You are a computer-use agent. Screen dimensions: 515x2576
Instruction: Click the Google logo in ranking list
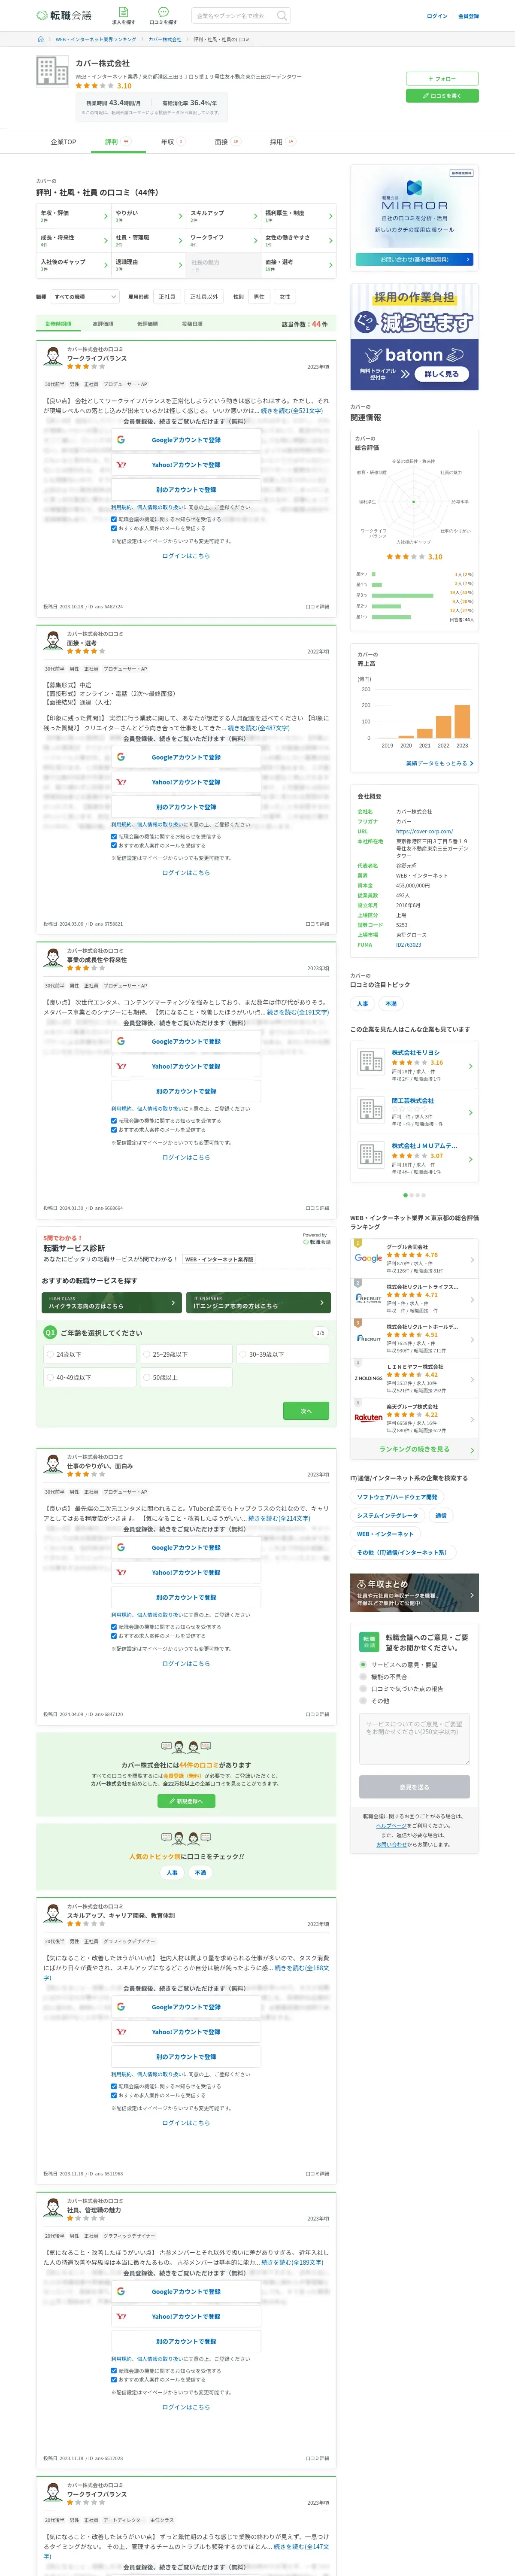pyautogui.click(x=368, y=1258)
